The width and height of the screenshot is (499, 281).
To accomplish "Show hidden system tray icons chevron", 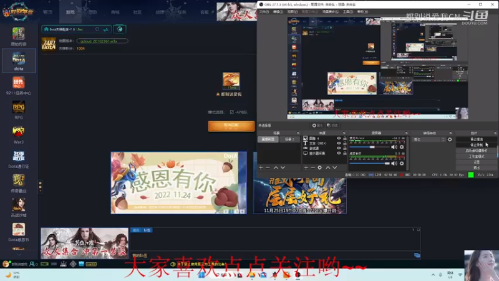I will 433,275.
